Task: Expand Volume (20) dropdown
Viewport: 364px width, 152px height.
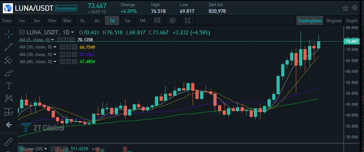Action: (46, 148)
